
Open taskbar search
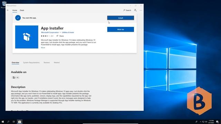[8, 122]
